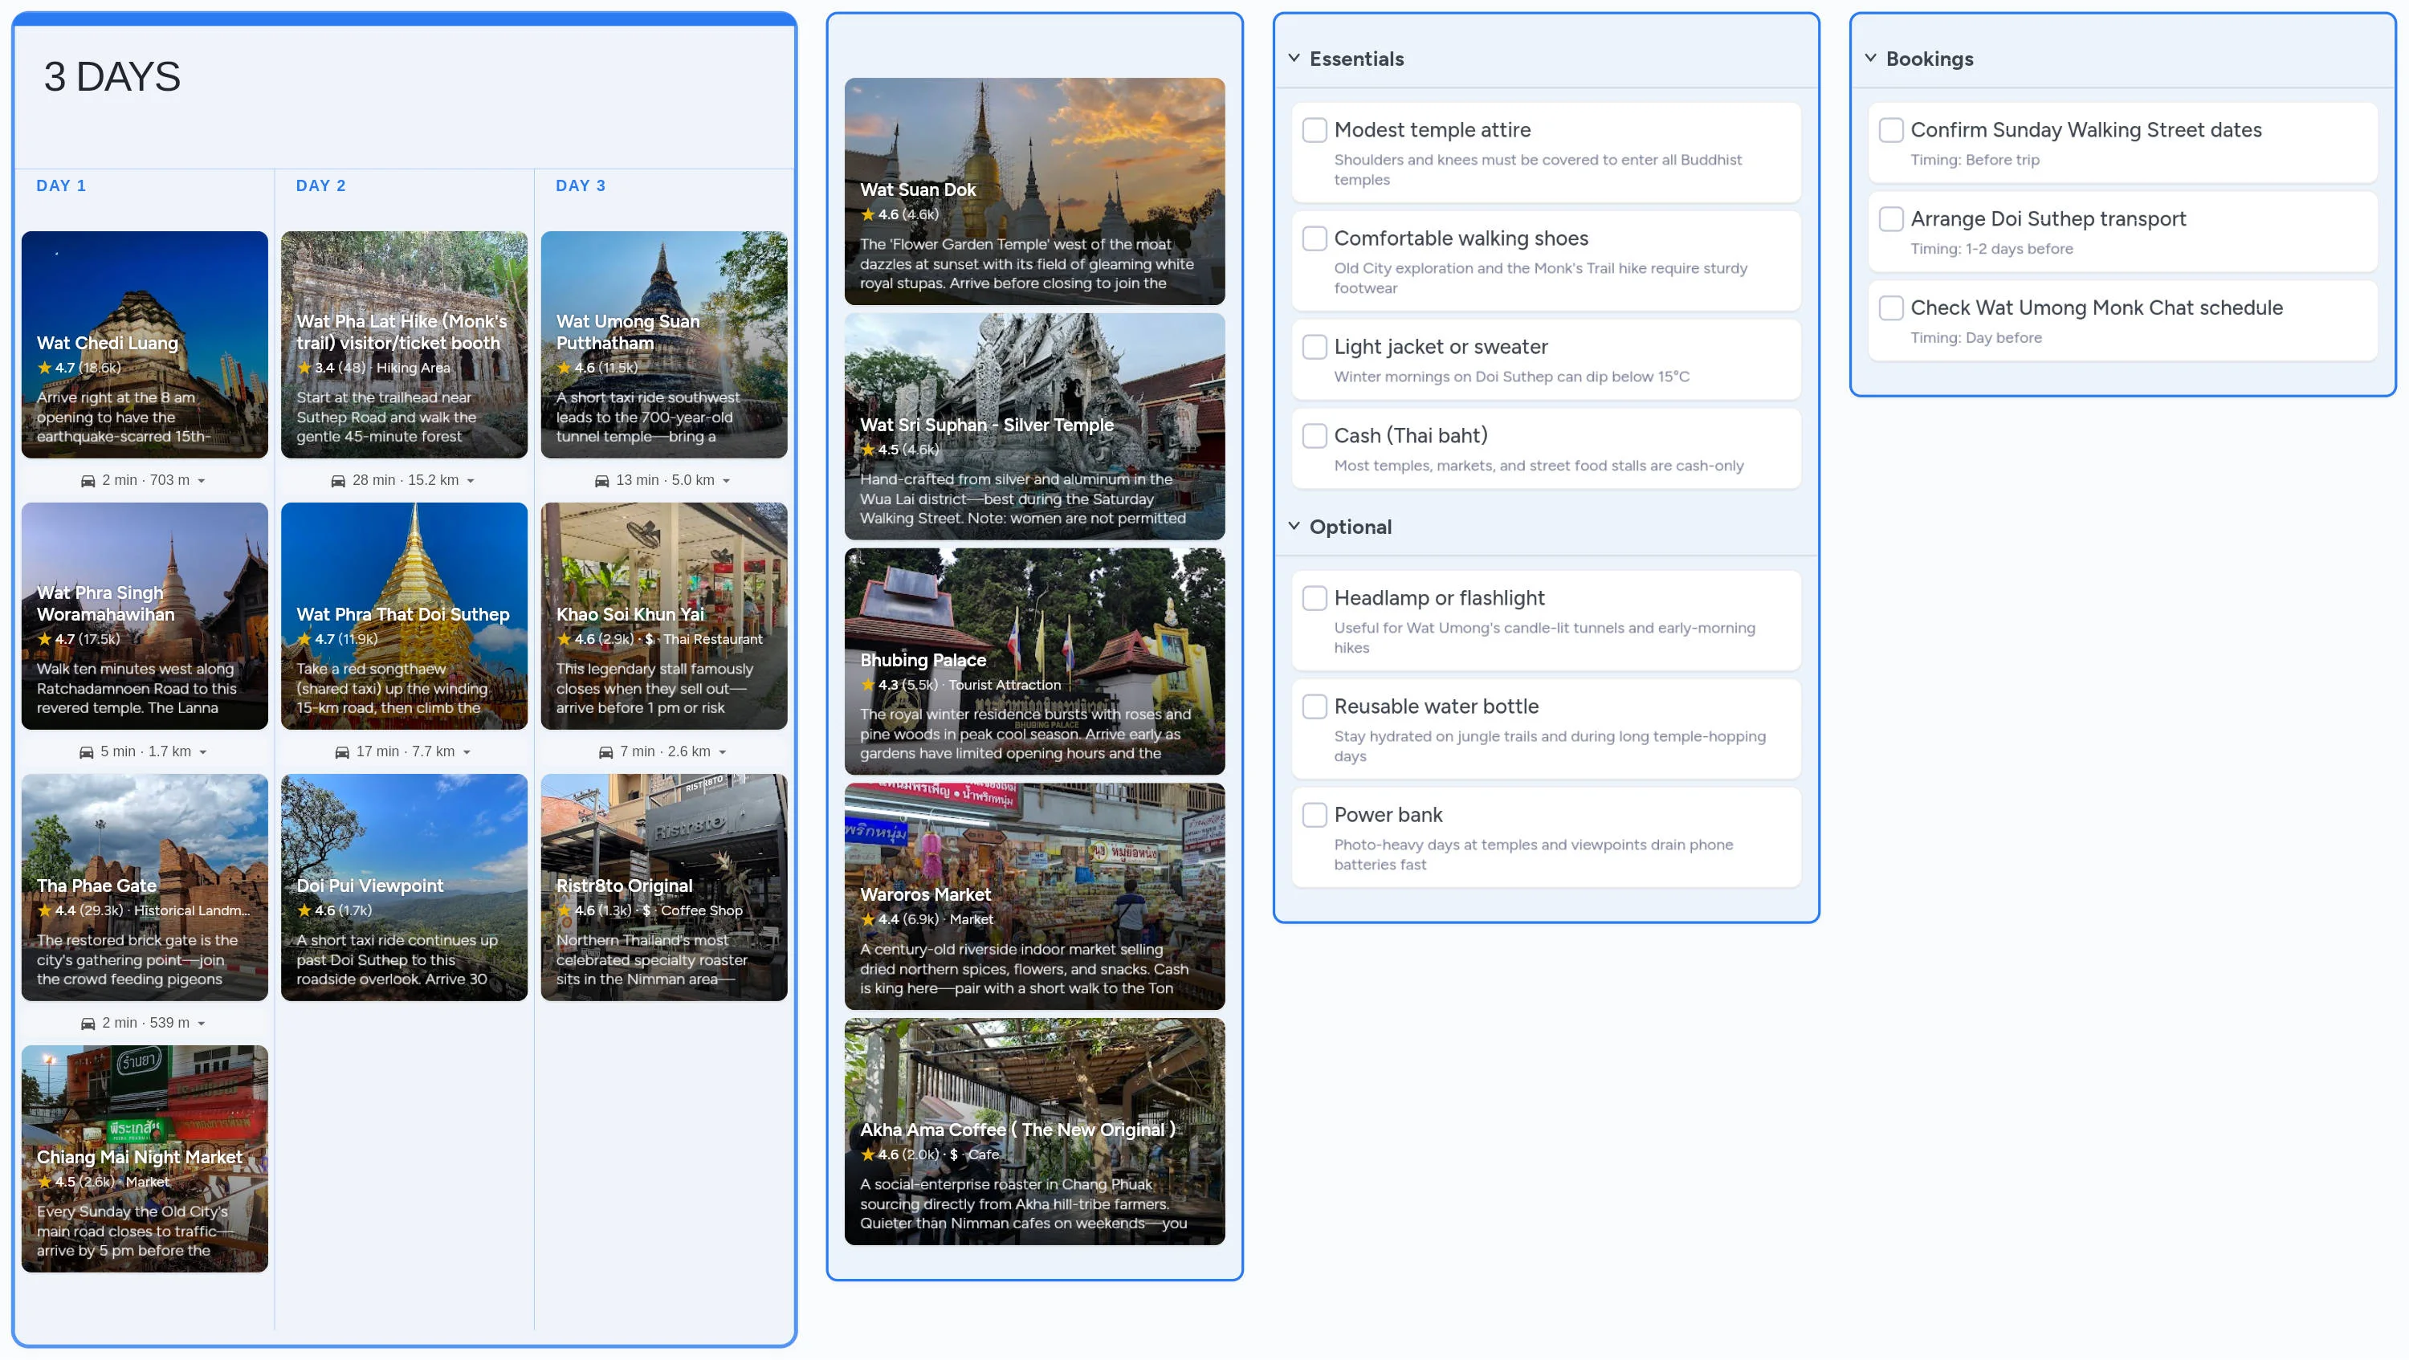Check Light jacket or sweater

click(1315, 347)
